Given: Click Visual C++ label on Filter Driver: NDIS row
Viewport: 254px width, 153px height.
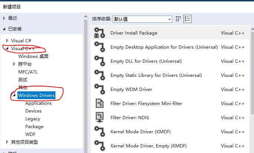Looking at the screenshot, I should [x=233, y=118].
